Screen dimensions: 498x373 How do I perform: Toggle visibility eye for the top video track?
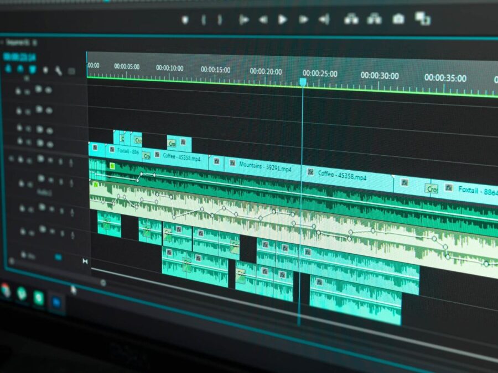49,91
